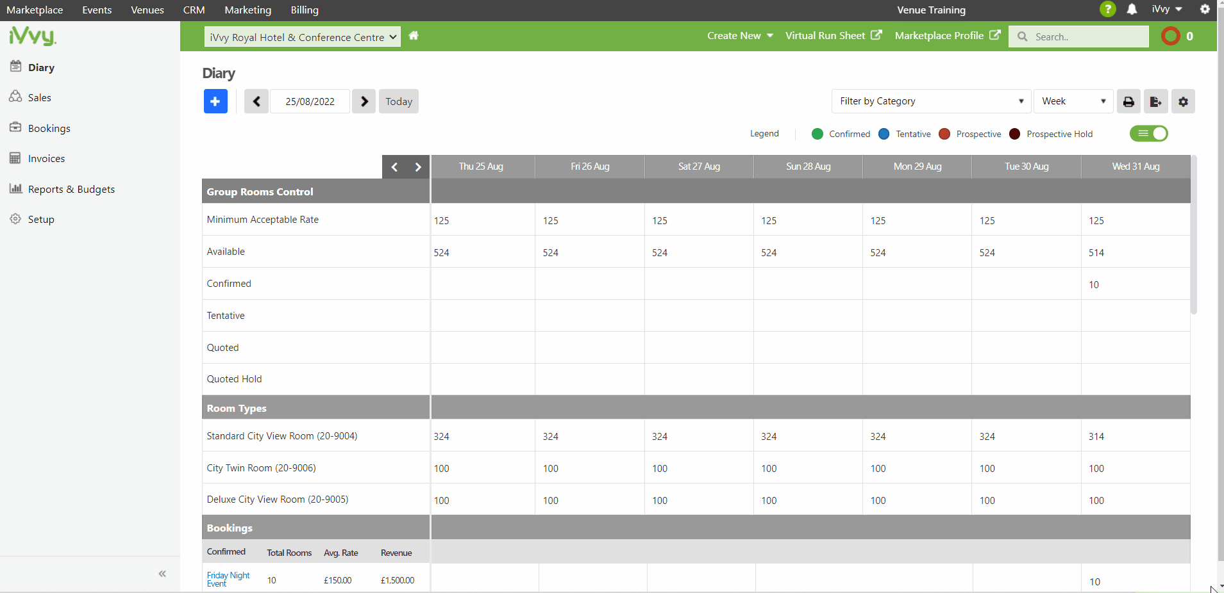Screen dimensions: 1224x593
Task: Go to previous date with left arrow
Action: (256, 101)
